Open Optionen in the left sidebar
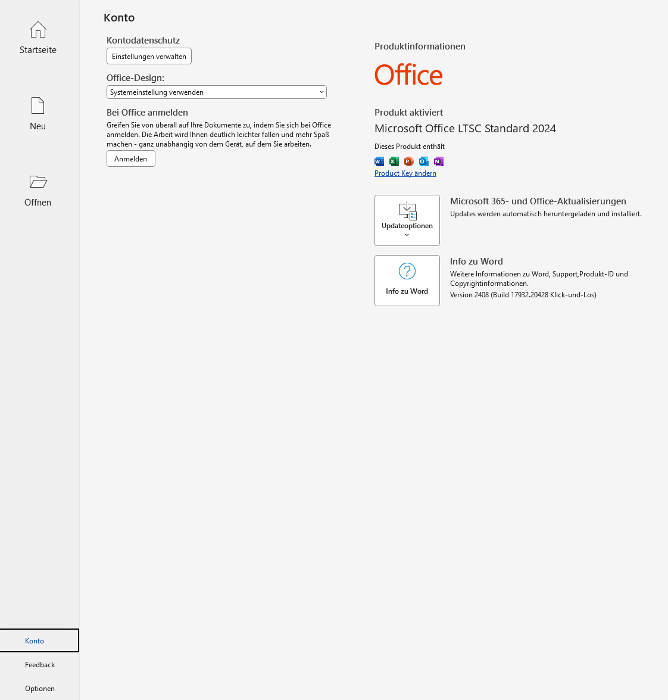The height and width of the screenshot is (700, 668). tap(40, 689)
